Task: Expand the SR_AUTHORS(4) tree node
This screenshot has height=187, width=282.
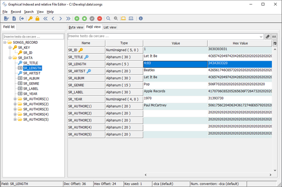Action: [x=15, y=114]
